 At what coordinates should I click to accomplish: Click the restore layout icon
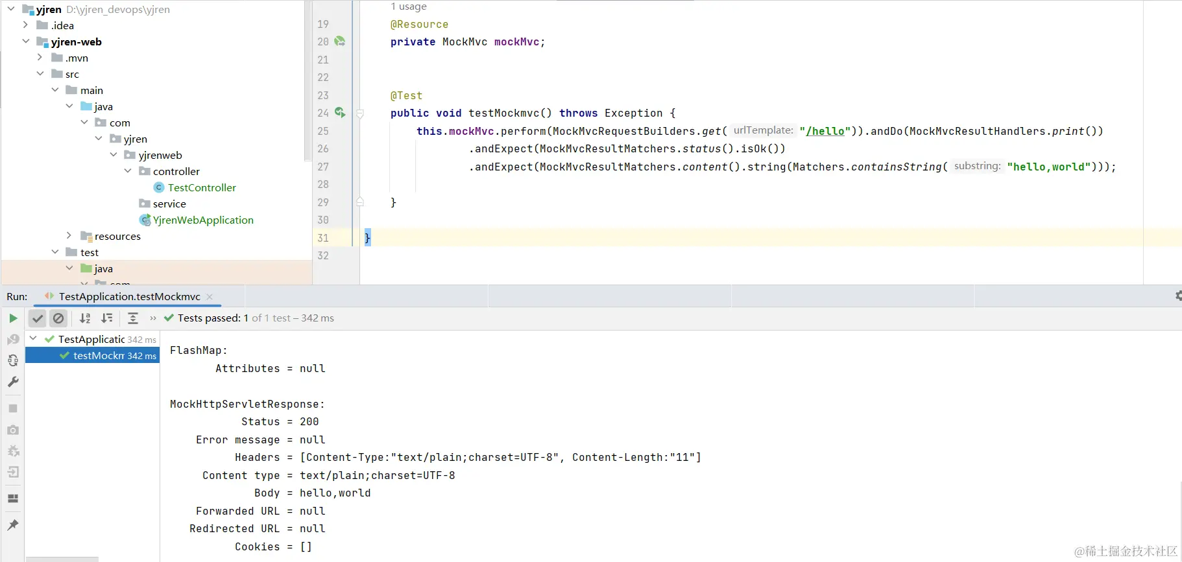pyautogui.click(x=13, y=498)
